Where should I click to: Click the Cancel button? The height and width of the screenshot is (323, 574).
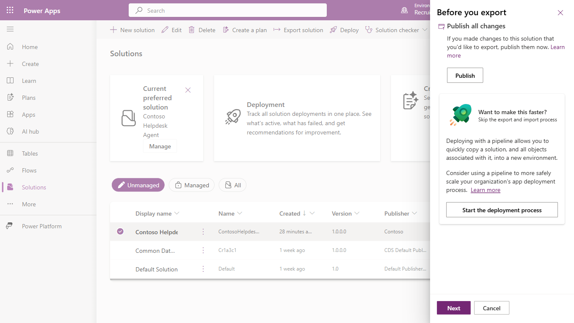coord(491,308)
